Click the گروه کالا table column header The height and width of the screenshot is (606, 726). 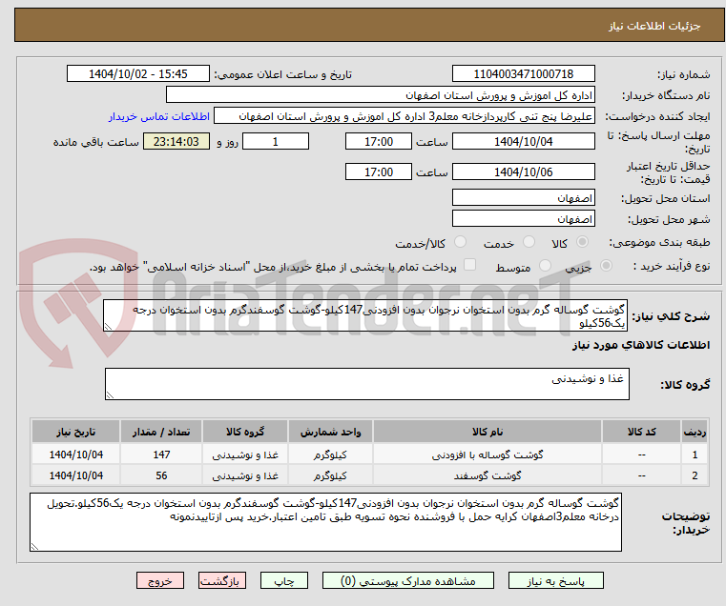245,432
